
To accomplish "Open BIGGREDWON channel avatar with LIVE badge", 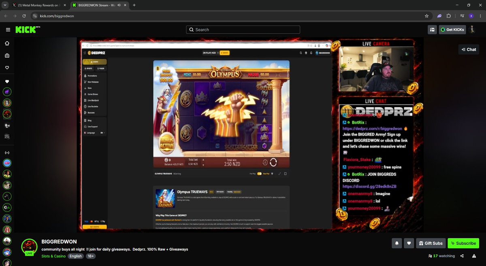I will [29, 247].
